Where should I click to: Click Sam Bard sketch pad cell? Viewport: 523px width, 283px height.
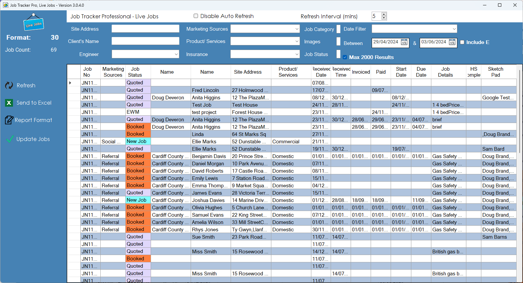click(x=499, y=149)
